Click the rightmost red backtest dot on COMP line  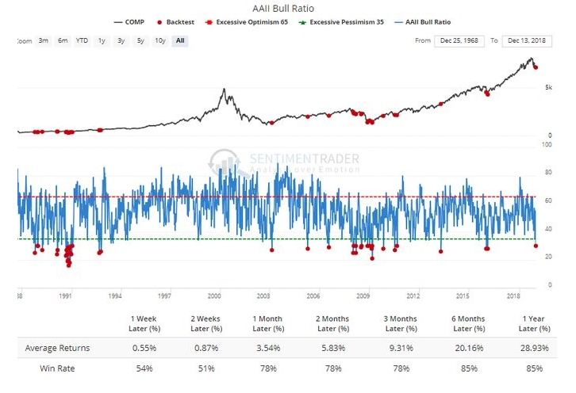(536, 67)
